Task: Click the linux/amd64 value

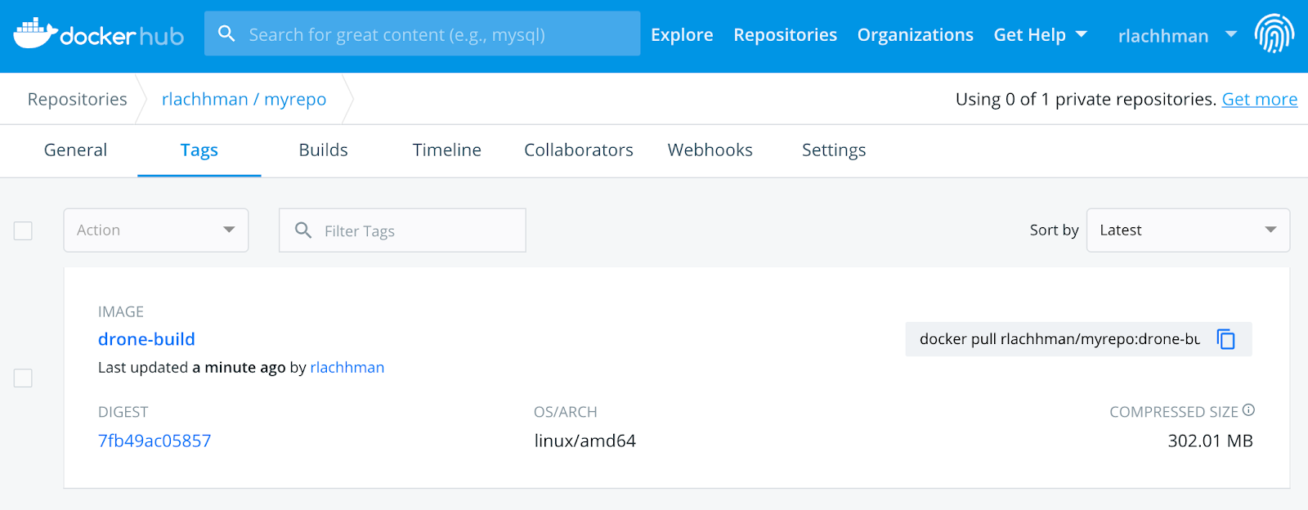Action: click(x=585, y=441)
